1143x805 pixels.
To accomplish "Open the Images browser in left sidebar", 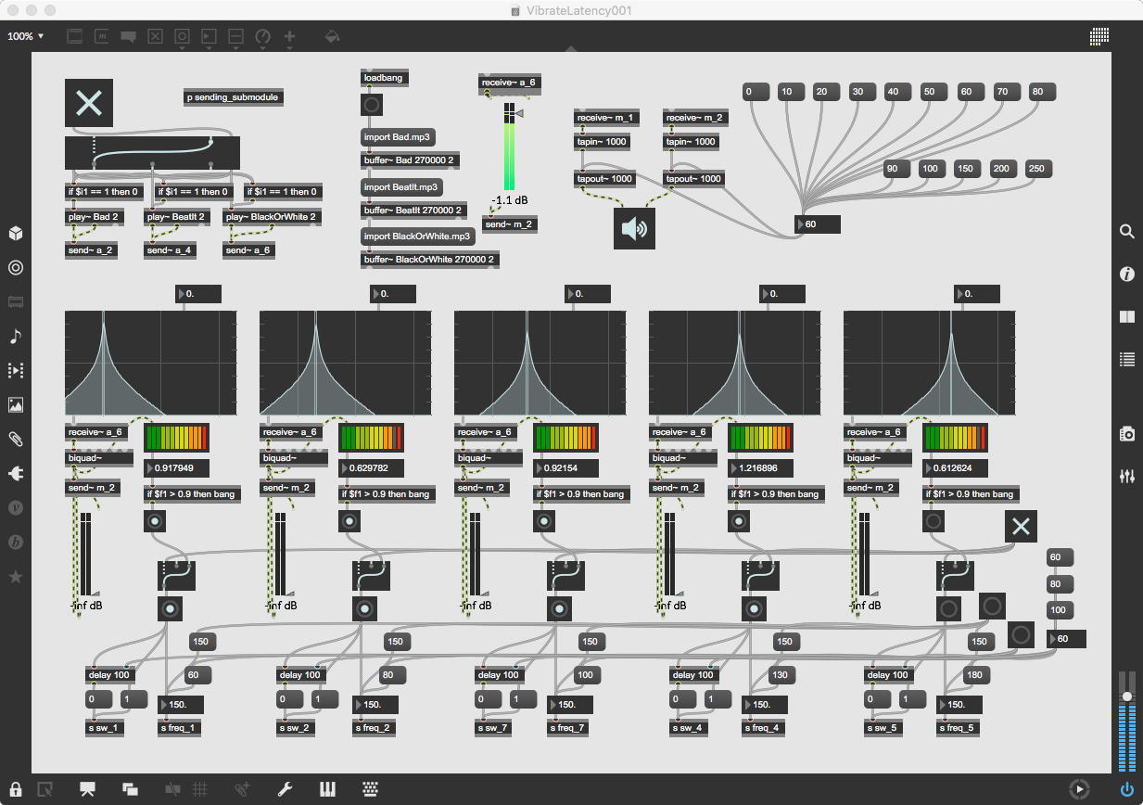I will [15, 404].
